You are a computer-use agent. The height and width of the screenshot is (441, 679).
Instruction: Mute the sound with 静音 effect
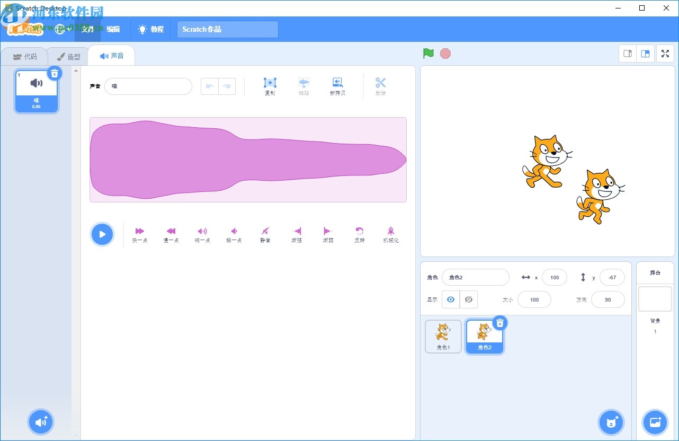coord(265,234)
